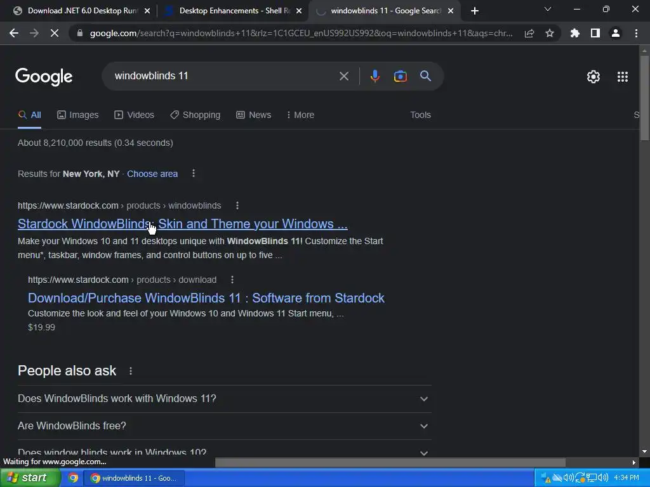Open the Tools search options
650x487 pixels.
pos(420,115)
